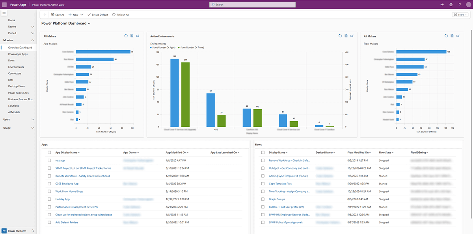Click inside the top search bar
This screenshot has width=473, height=234.
pyautogui.click(x=252, y=5)
